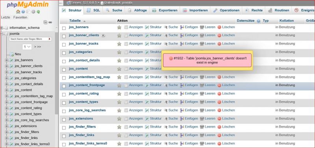Expand jos_banners node in sidebar tree

point(7,60)
